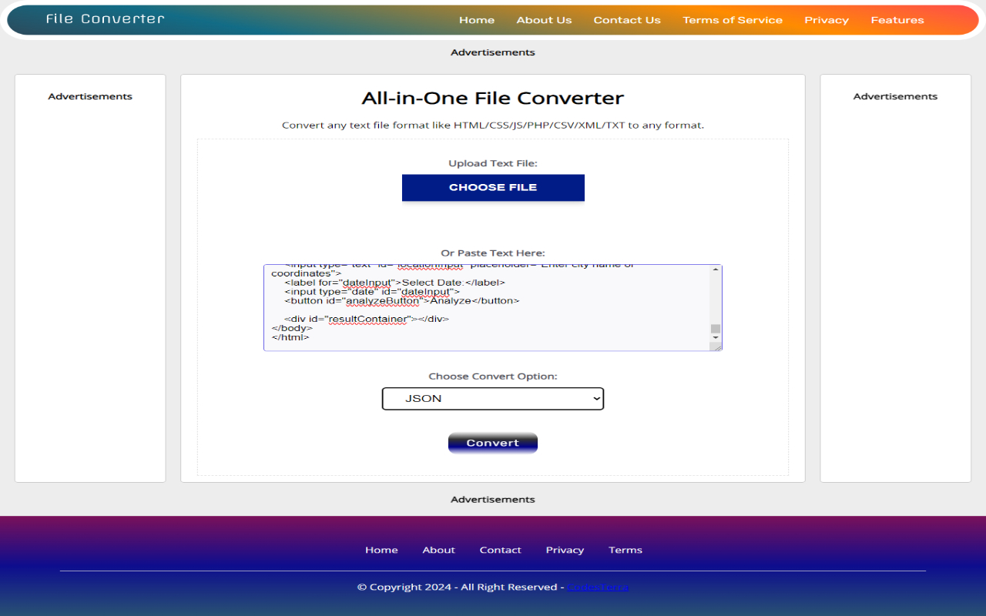The height and width of the screenshot is (616, 986).
Task: Explore the Features menu item
Action: click(x=897, y=20)
